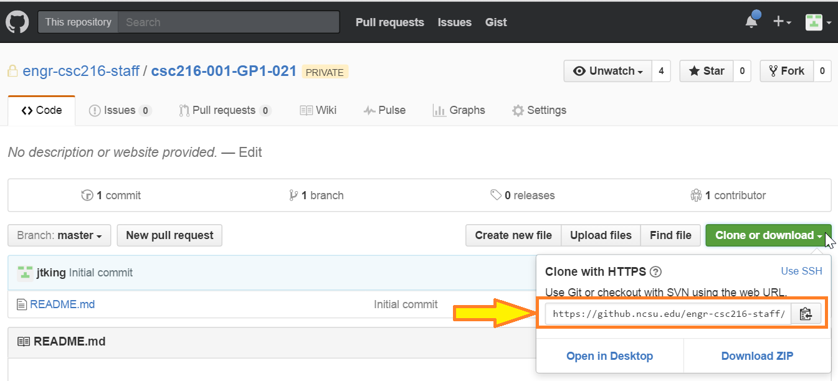The image size is (838, 381).
Task: Click the README.md file icon
Action: (x=21, y=304)
